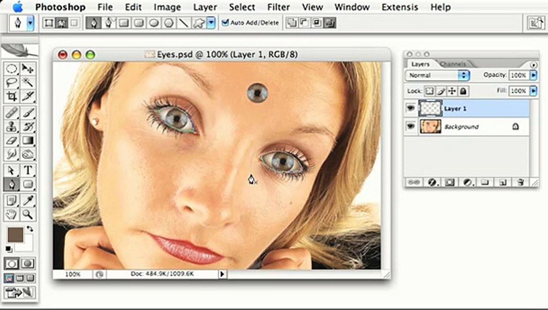548x310 pixels.
Task: Open the foreground color swatch
Action: [15, 235]
